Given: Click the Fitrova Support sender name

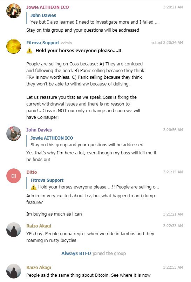Looking at the screenshot, I should coord(43,43).
